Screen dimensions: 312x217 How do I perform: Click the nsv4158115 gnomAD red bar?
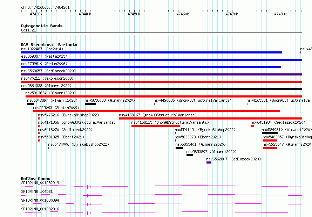coord(156,126)
